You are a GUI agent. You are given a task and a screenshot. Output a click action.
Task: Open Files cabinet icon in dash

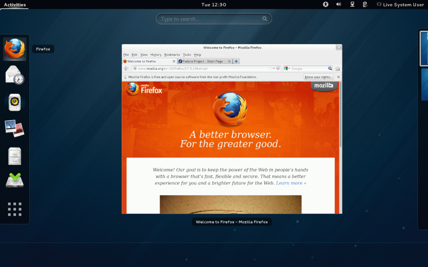[15, 156]
